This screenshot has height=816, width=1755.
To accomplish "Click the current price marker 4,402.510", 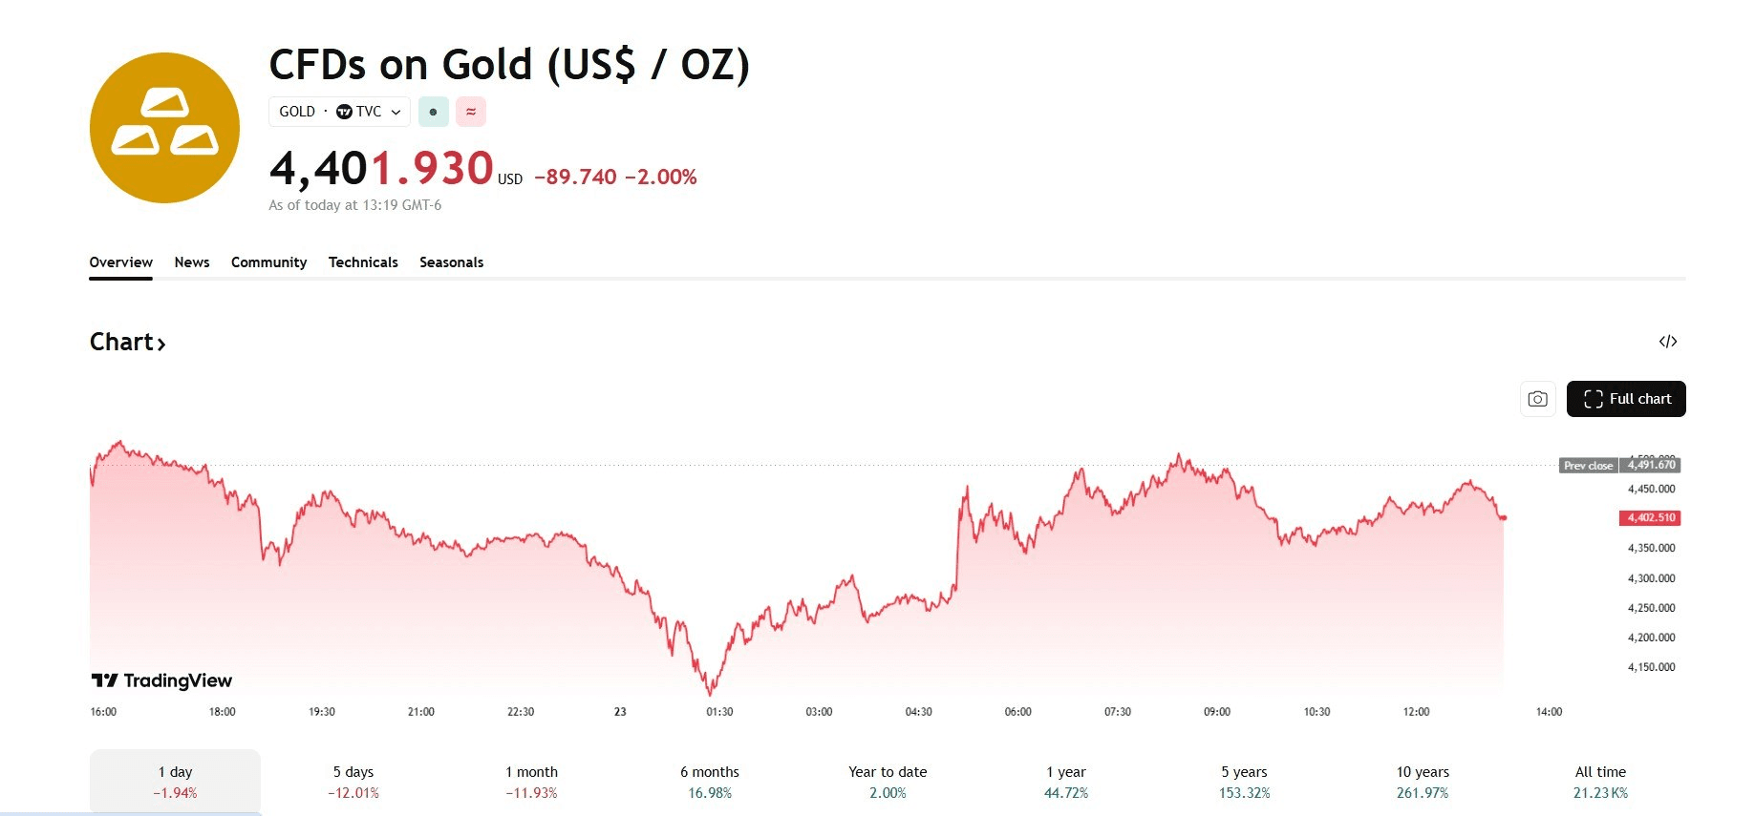I will 1650,518.
